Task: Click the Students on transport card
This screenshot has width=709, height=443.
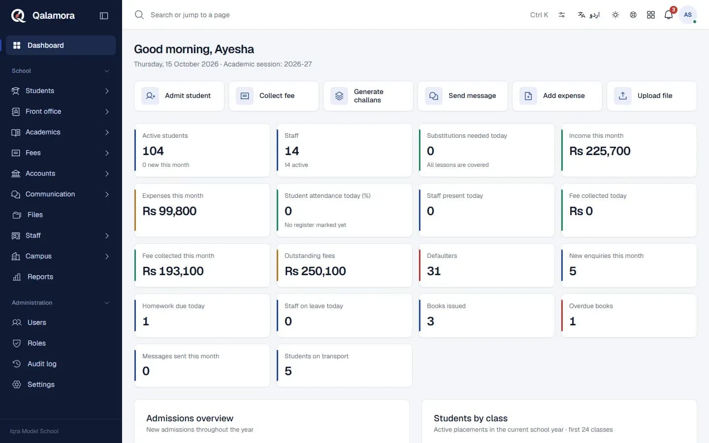Action: (x=345, y=366)
